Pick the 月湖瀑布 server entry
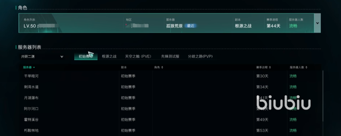This screenshot has width=341, height=136. [31, 98]
